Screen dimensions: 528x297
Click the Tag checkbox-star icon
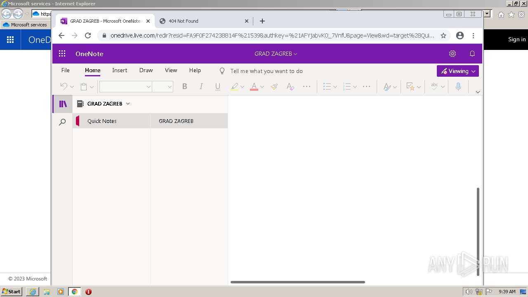[410, 86]
